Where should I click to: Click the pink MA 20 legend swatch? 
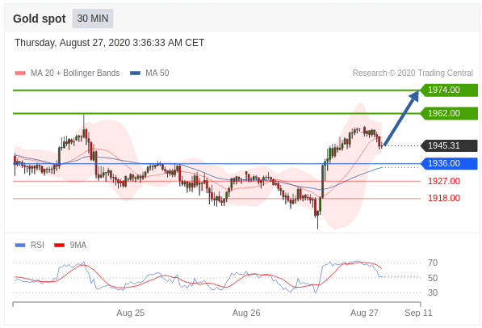click(20, 74)
